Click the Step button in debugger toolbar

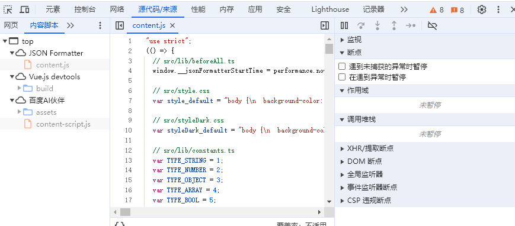[x=411, y=25]
